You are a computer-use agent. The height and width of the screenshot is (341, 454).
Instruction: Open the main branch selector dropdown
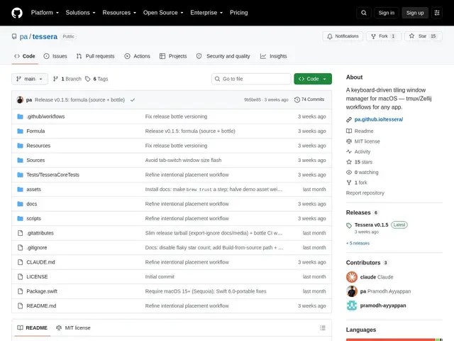30,79
